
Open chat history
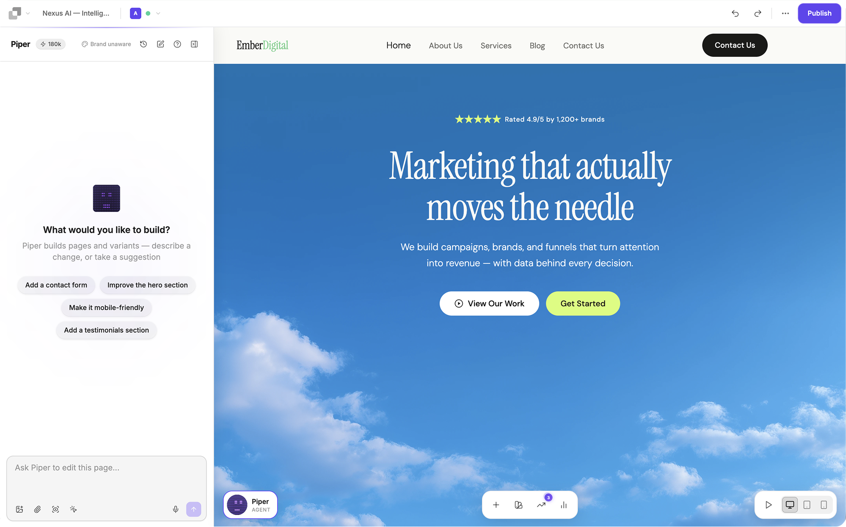click(143, 44)
